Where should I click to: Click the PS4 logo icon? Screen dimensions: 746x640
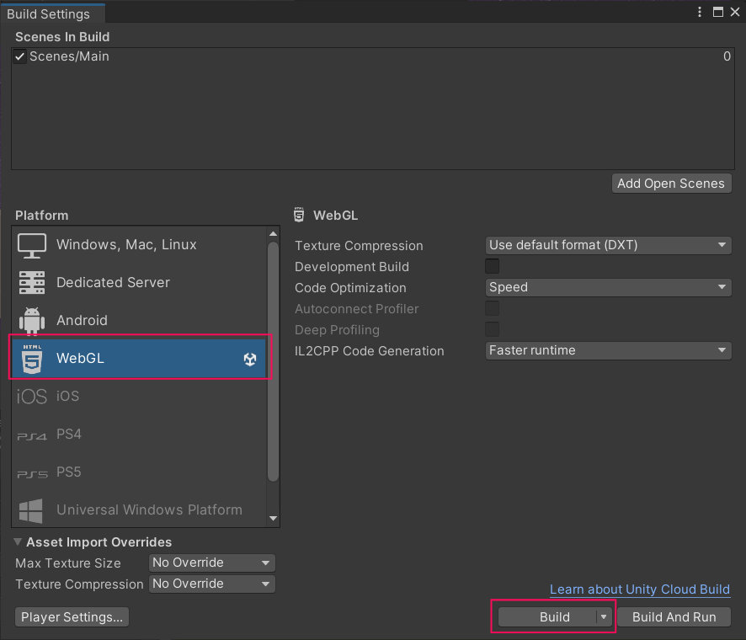pos(32,436)
